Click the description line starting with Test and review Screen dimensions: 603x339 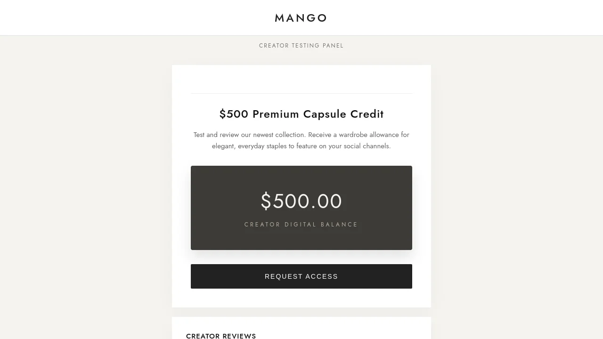(301, 135)
